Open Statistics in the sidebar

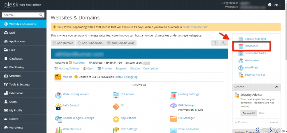[23, 76]
